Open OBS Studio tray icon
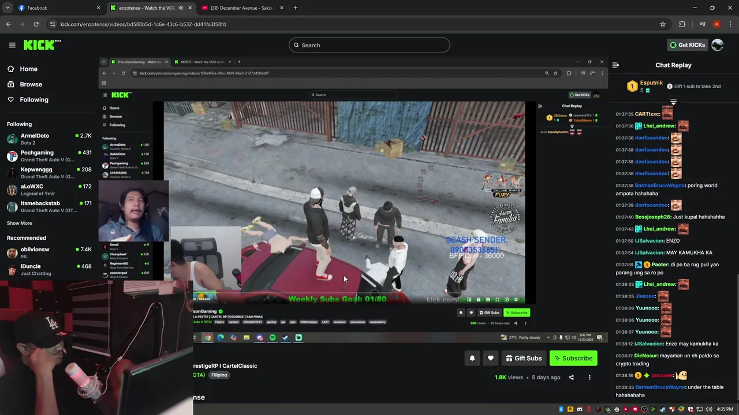Viewport: 739px width, 415px height. [644, 409]
